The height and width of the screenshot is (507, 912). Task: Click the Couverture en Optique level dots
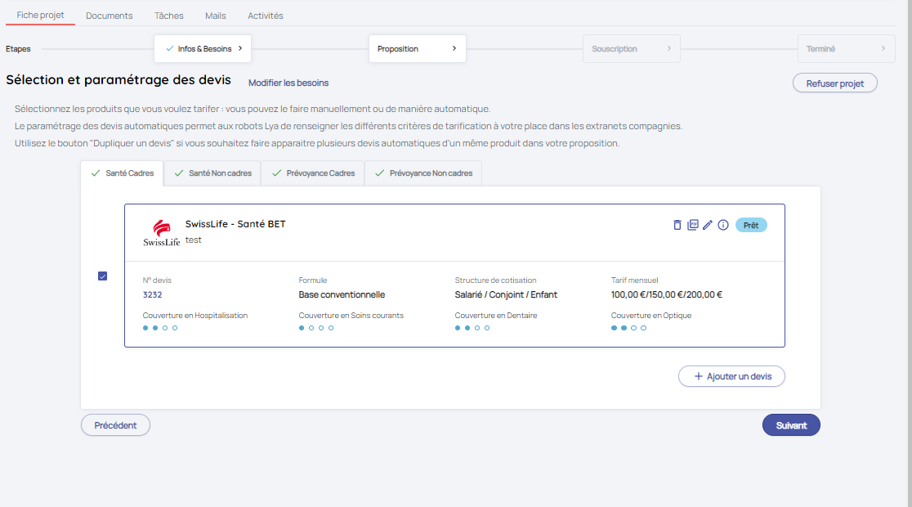coord(628,328)
